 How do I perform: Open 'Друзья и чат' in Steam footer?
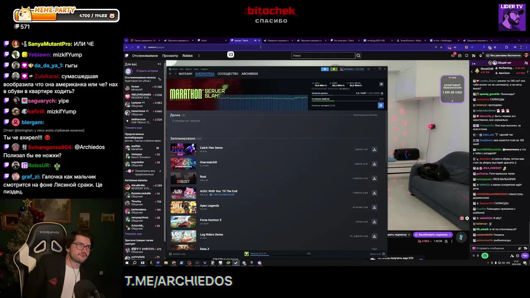[x=378, y=254]
